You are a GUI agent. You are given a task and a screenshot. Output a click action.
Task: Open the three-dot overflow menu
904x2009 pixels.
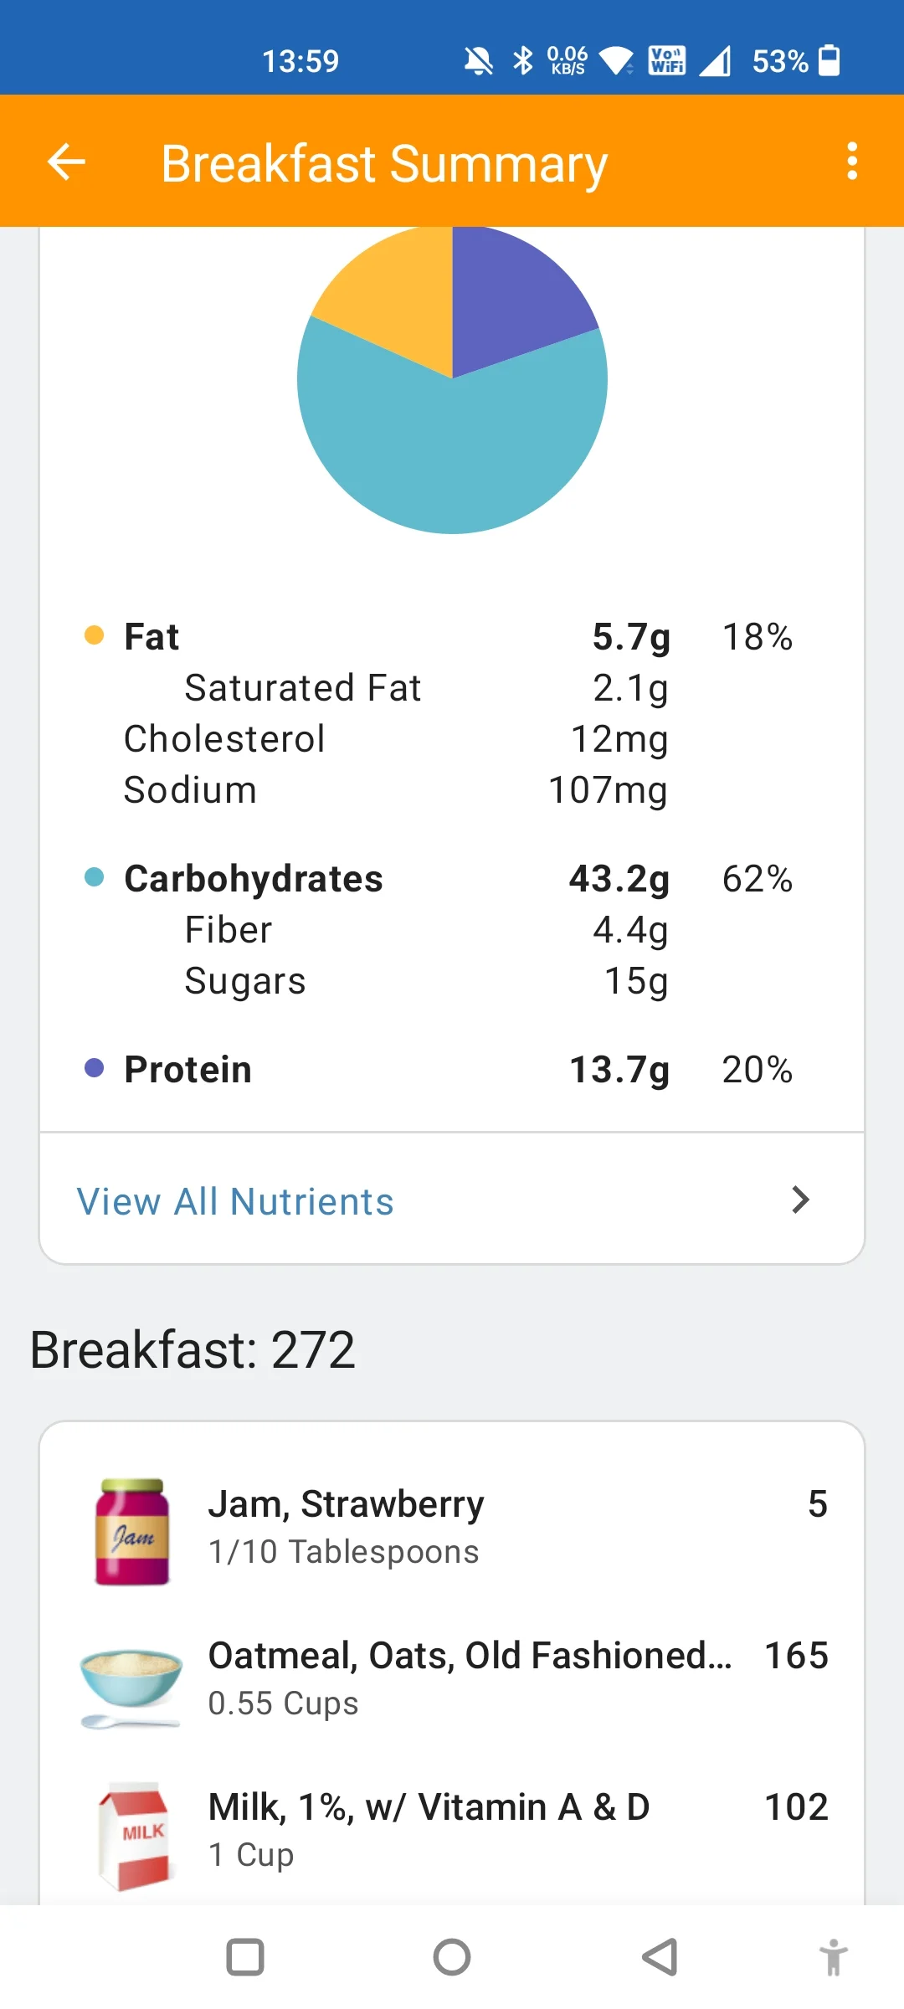click(x=851, y=162)
